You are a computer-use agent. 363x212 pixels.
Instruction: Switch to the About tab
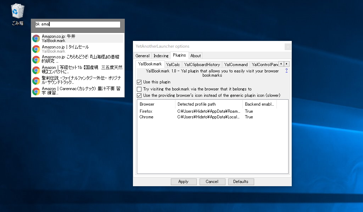(195, 55)
